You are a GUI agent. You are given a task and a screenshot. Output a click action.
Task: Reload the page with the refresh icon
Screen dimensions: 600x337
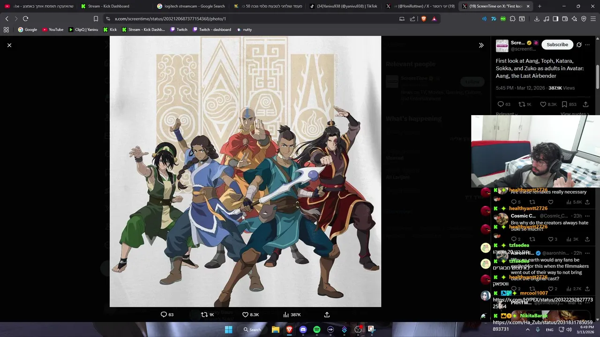click(25, 19)
